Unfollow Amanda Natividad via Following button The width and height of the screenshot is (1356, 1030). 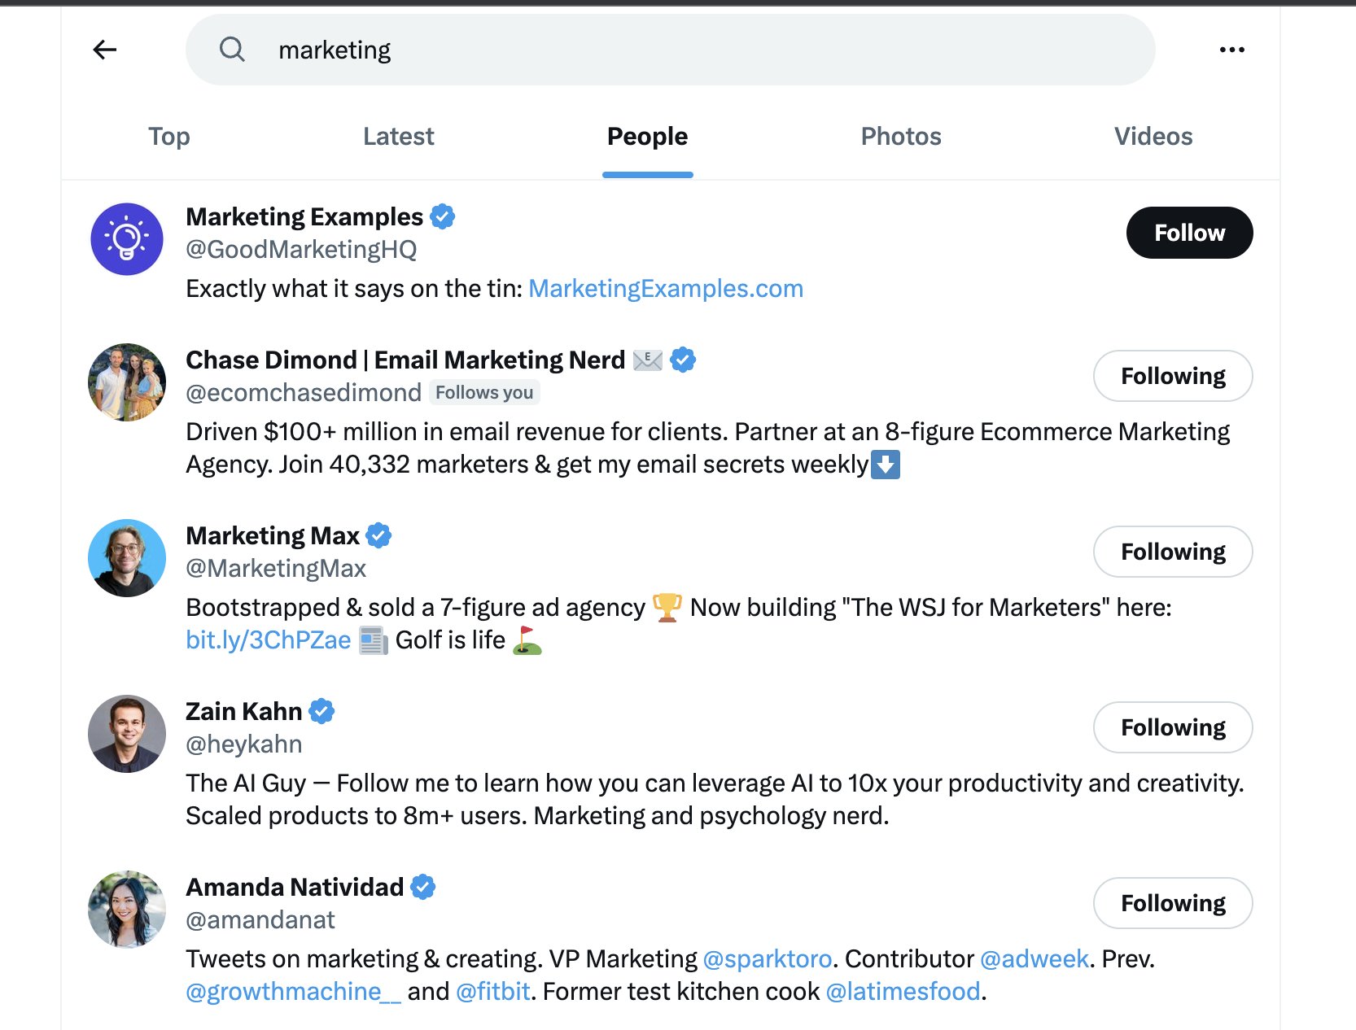(1173, 903)
